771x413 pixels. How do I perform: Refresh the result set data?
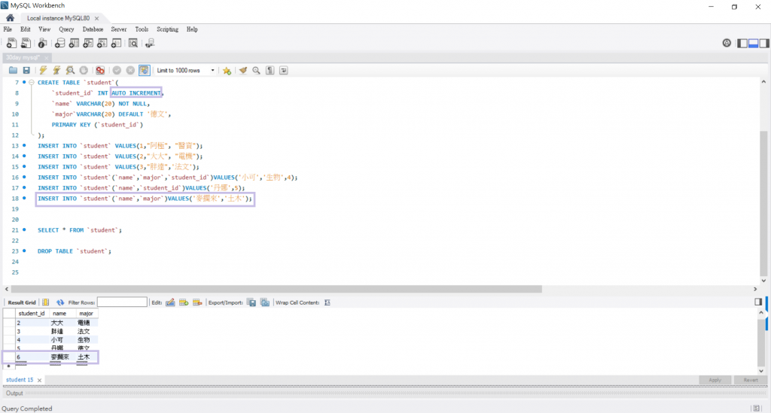(x=60, y=302)
